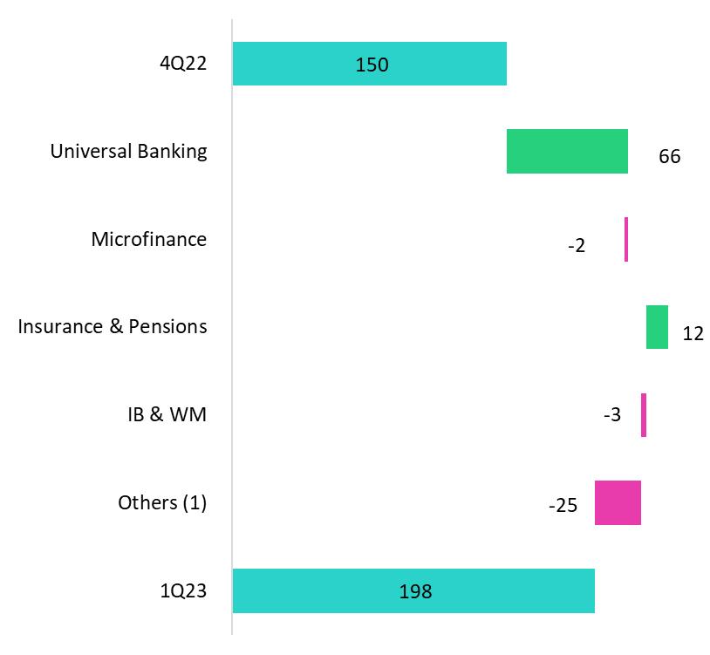The image size is (710, 655).
Task: Click the -3 data label
Action: coord(611,415)
